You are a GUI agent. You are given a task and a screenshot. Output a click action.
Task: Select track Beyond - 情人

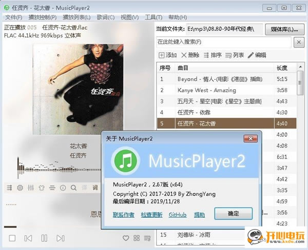[227, 79]
